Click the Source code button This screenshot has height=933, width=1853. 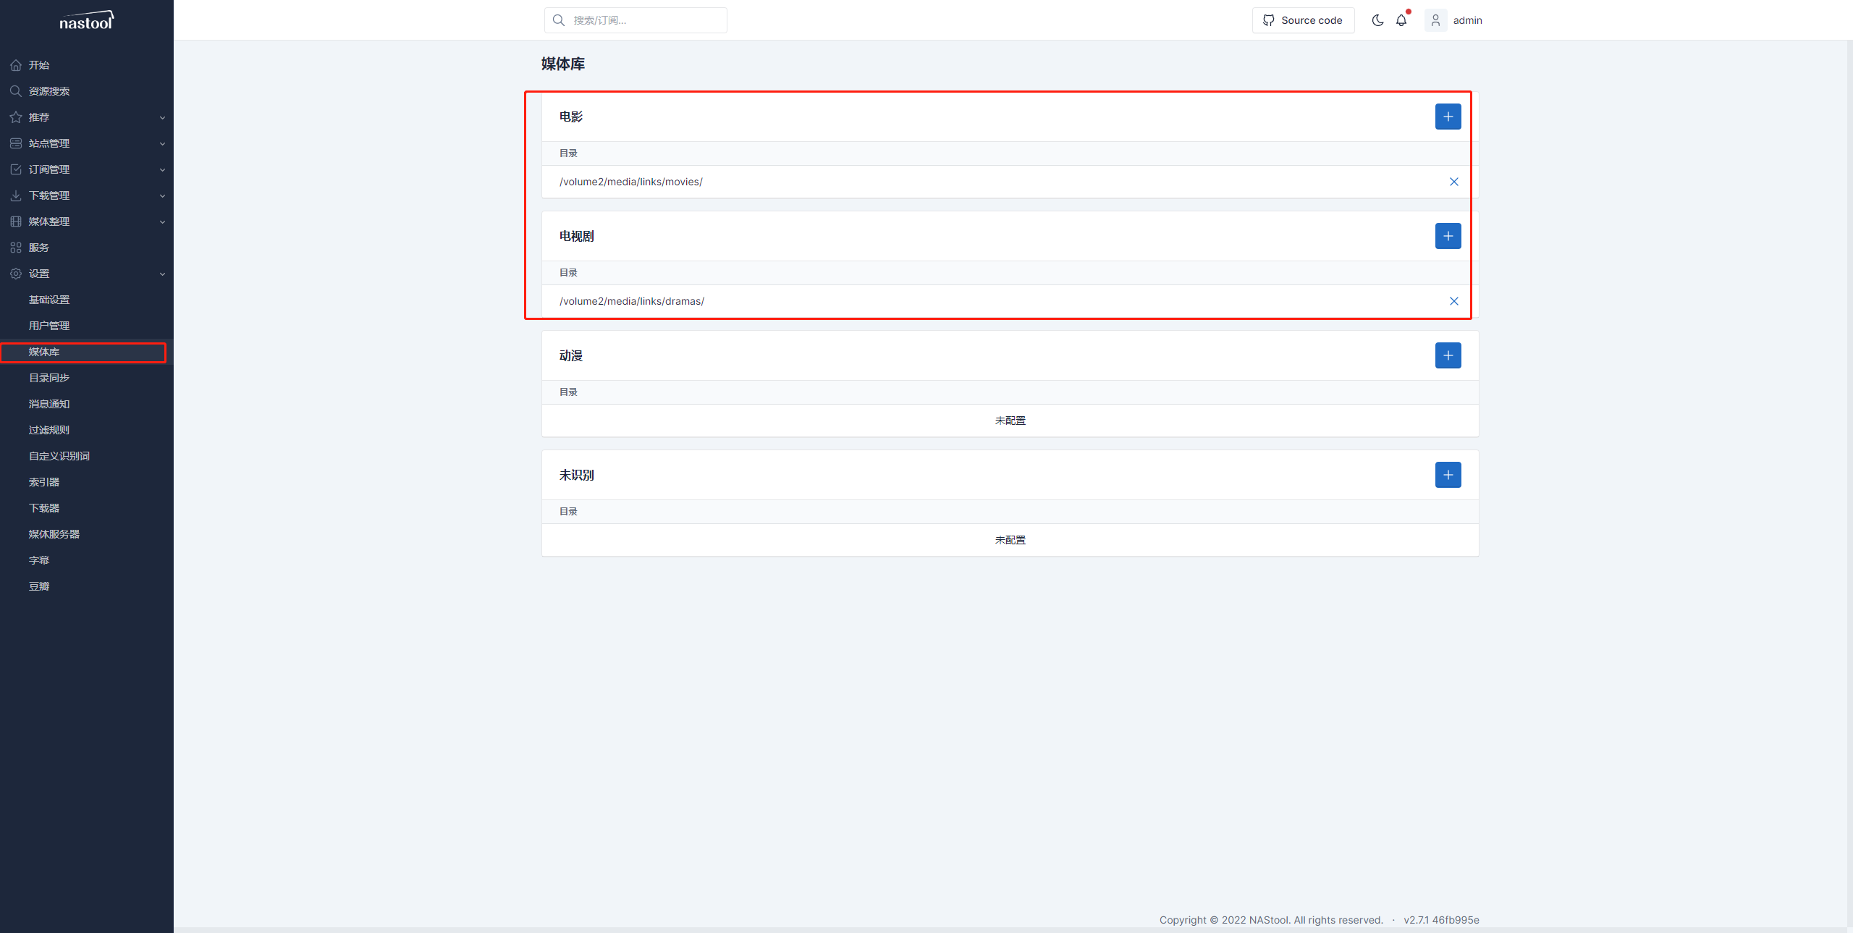pos(1303,20)
